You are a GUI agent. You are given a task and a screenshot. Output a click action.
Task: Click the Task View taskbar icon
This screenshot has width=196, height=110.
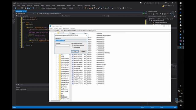(x=180, y=9)
